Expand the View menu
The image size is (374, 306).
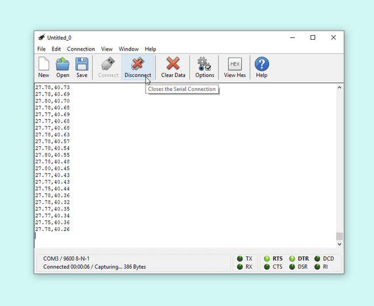click(106, 49)
